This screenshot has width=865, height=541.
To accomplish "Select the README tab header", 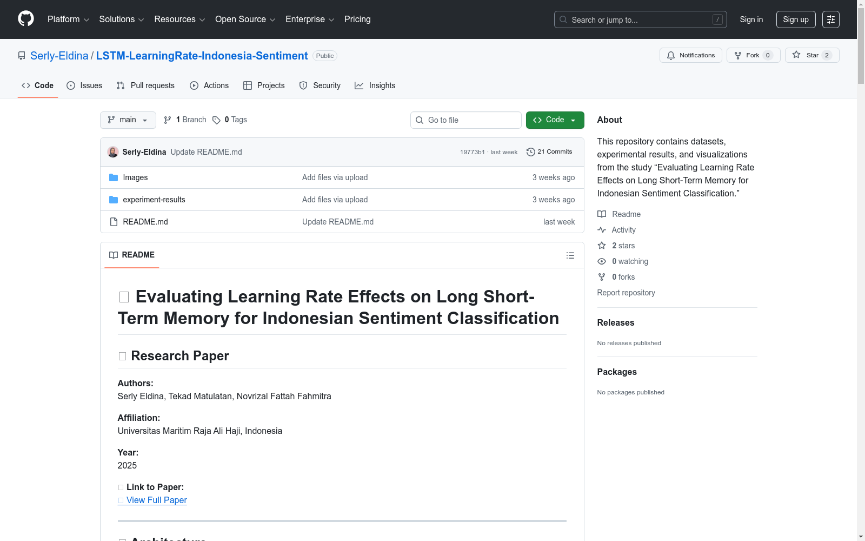I will [131, 255].
